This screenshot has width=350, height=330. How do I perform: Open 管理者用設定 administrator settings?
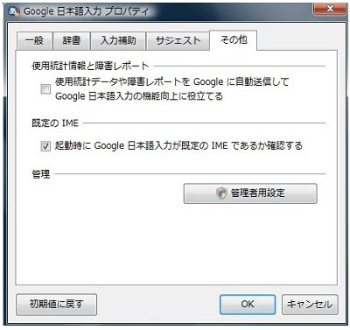(250, 193)
